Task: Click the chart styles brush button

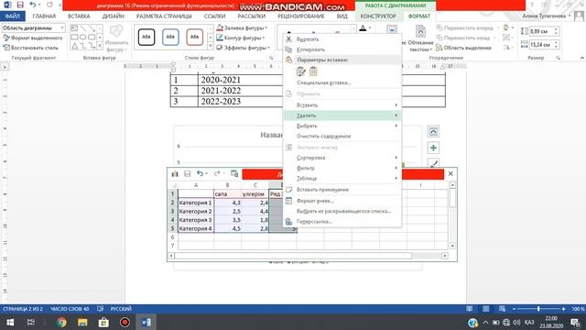Action: pyautogui.click(x=433, y=163)
